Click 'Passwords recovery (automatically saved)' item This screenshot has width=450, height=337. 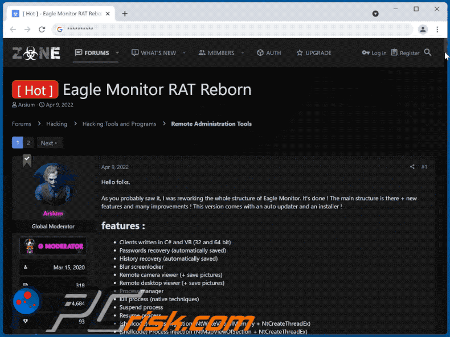pos(173,250)
